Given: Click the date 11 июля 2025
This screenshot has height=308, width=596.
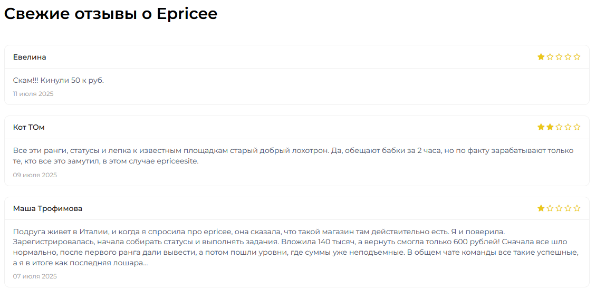Looking at the screenshot, I should click(x=33, y=94).
